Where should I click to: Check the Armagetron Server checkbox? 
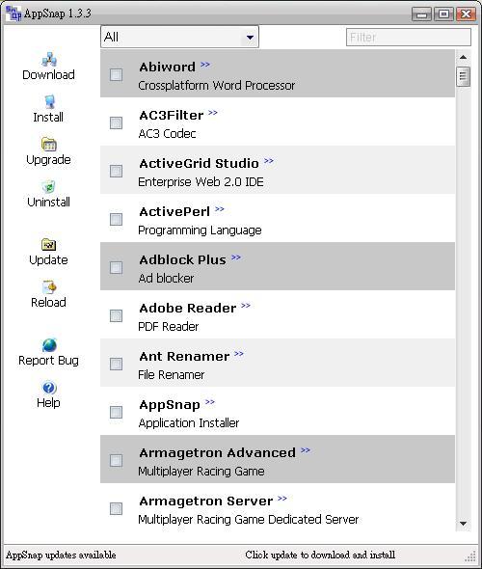[x=116, y=509]
